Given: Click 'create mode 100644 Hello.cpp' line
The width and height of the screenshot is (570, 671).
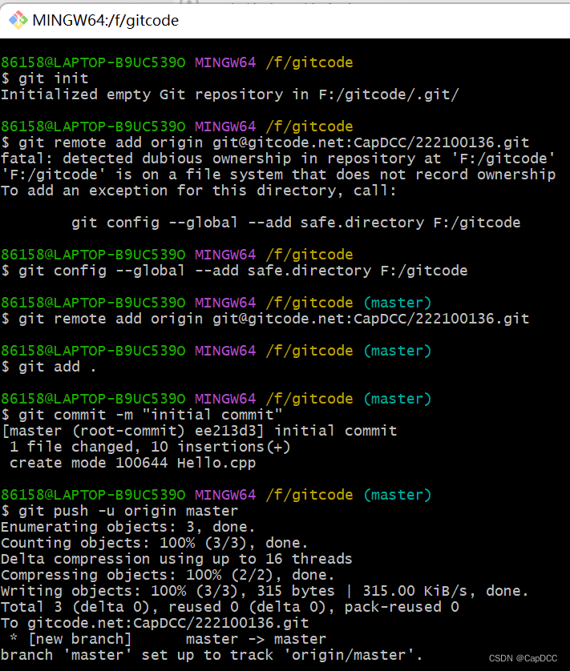Looking at the screenshot, I should pyautogui.click(x=132, y=463).
